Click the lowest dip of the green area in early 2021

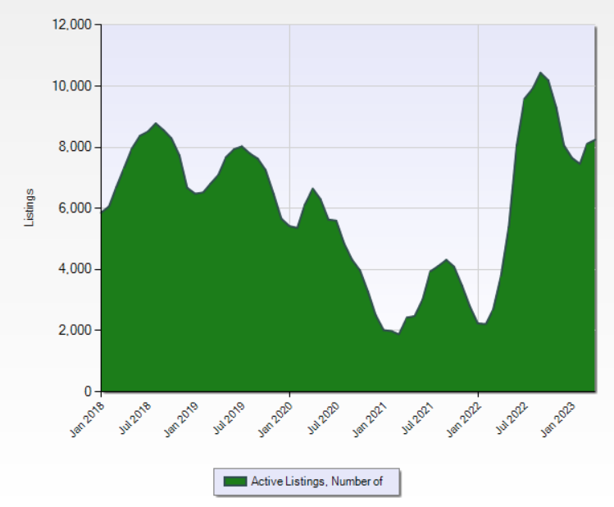click(x=398, y=333)
